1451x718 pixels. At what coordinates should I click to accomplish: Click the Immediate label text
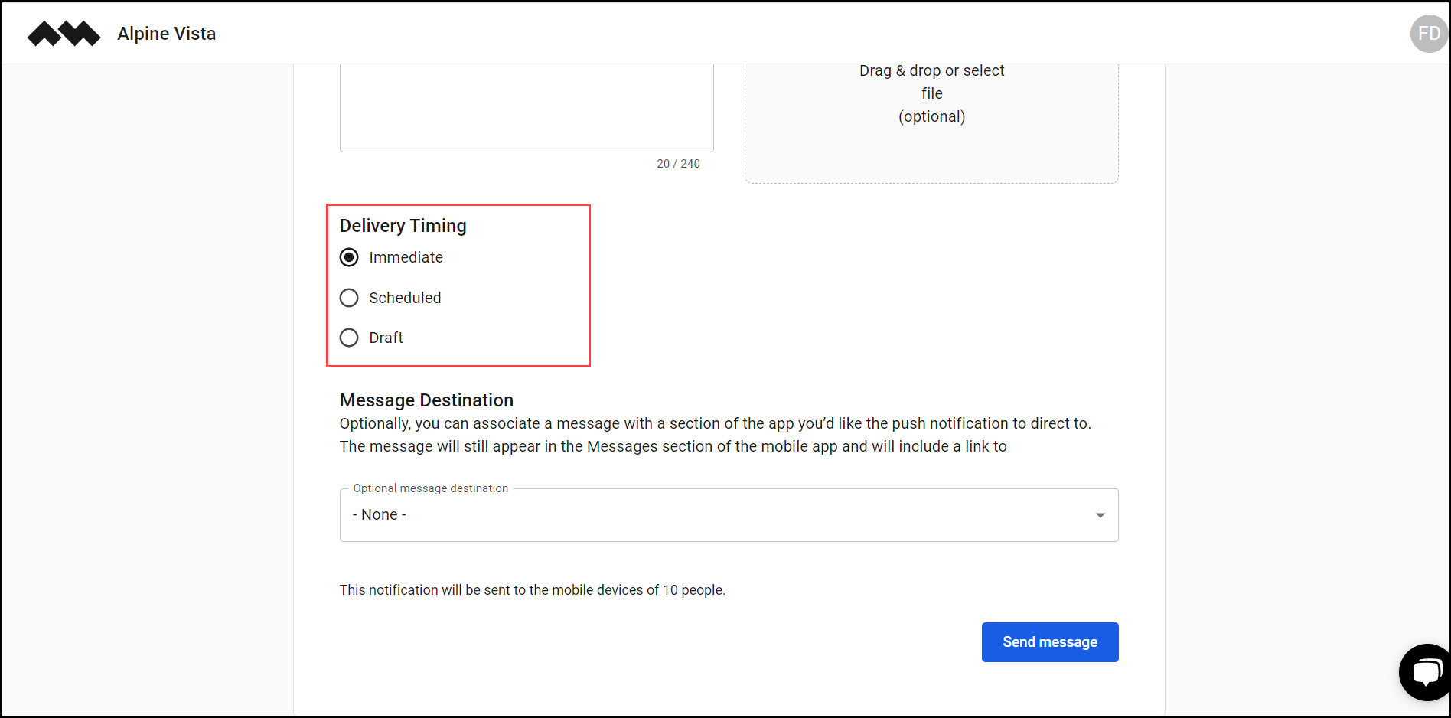406,257
